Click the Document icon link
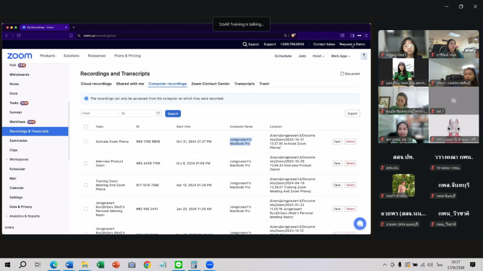483x271 pixels. tap(350, 73)
